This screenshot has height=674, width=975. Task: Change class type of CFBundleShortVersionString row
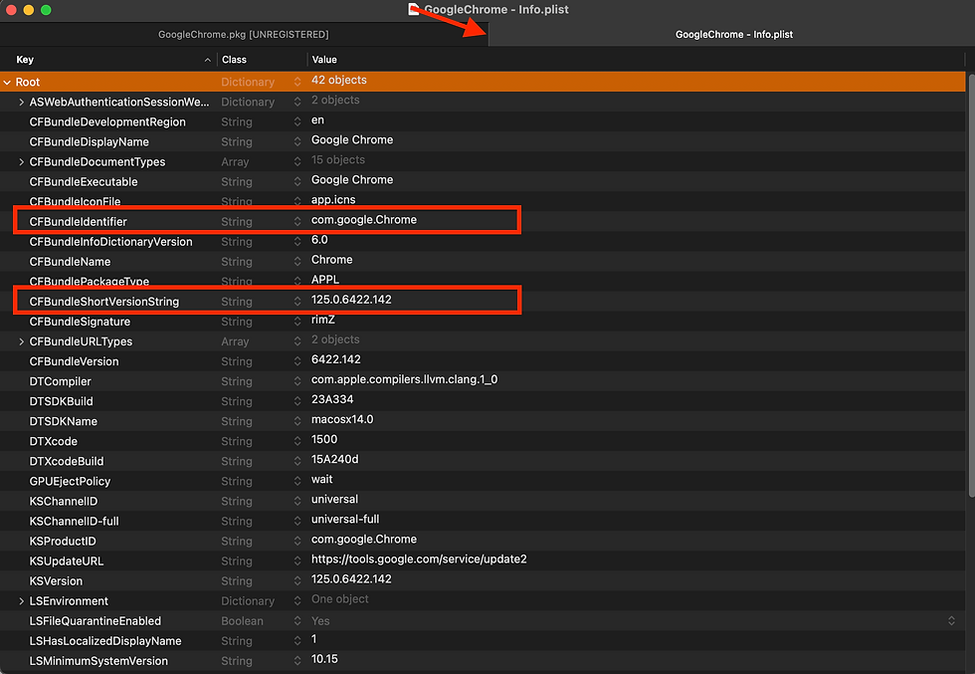point(297,302)
